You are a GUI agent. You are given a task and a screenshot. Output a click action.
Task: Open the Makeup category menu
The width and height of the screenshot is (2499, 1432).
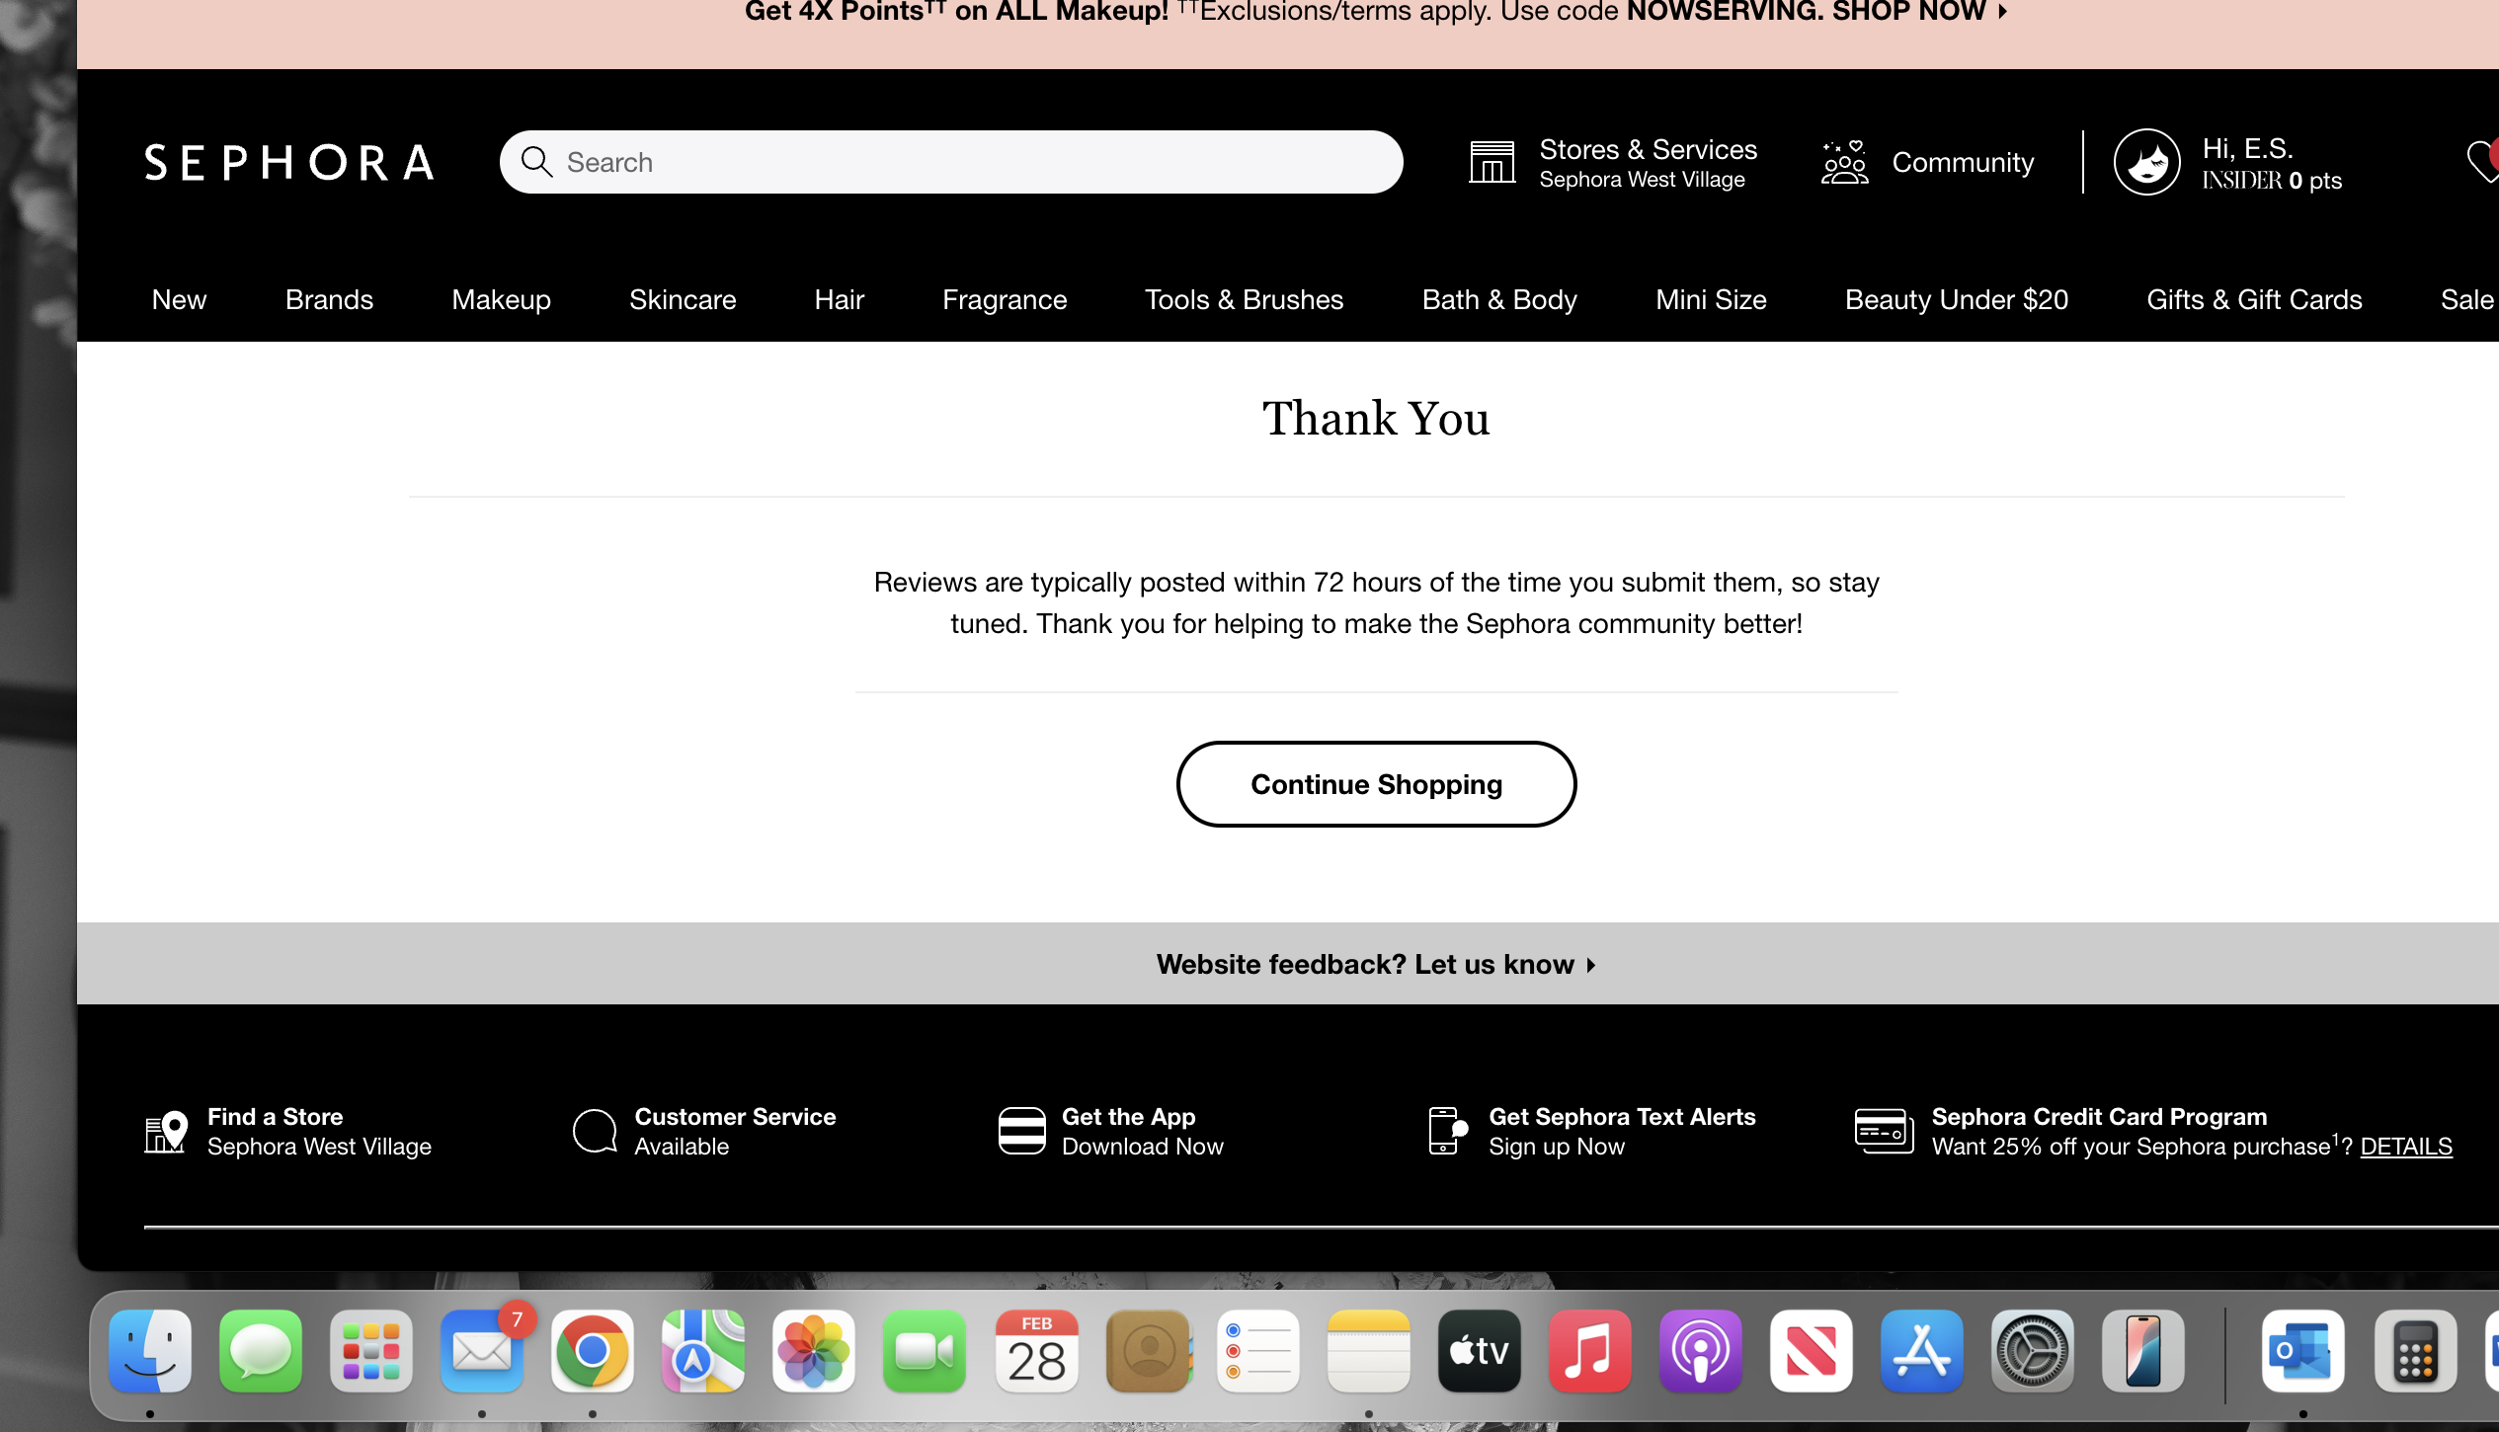pyautogui.click(x=501, y=300)
